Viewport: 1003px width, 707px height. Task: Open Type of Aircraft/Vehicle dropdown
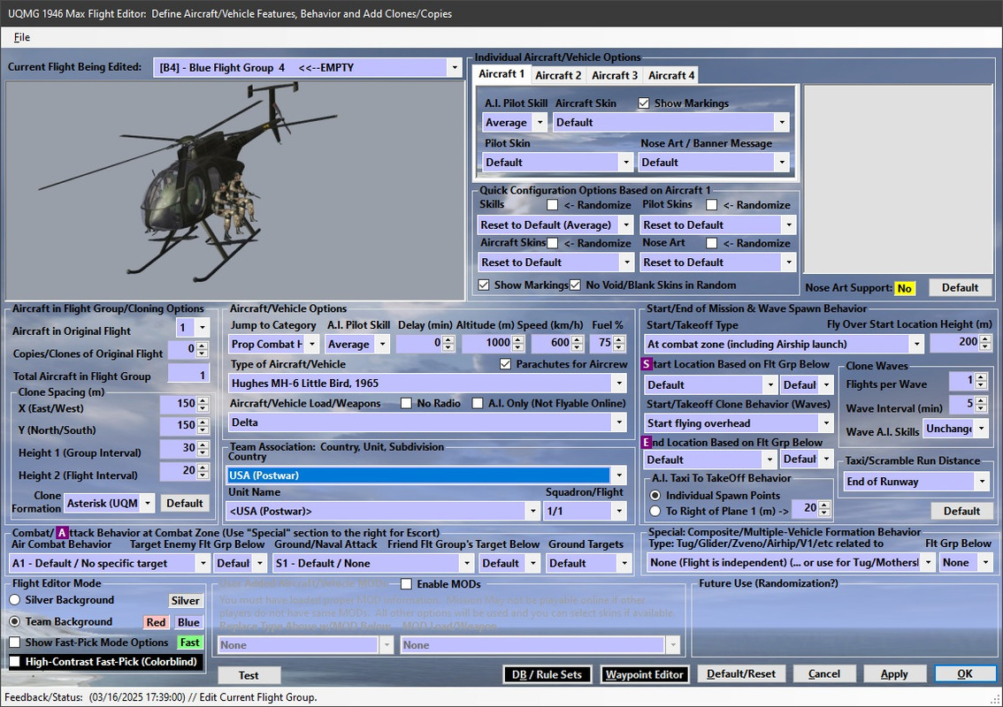pyautogui.click(x=618, y=384)
